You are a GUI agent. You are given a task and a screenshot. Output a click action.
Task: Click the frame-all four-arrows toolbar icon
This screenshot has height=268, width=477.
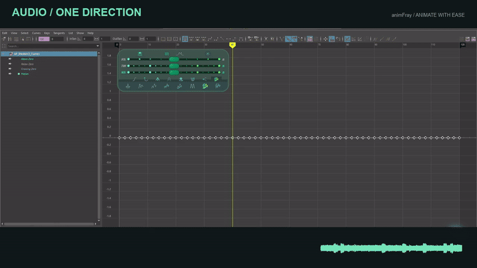(x=325, y=39)
